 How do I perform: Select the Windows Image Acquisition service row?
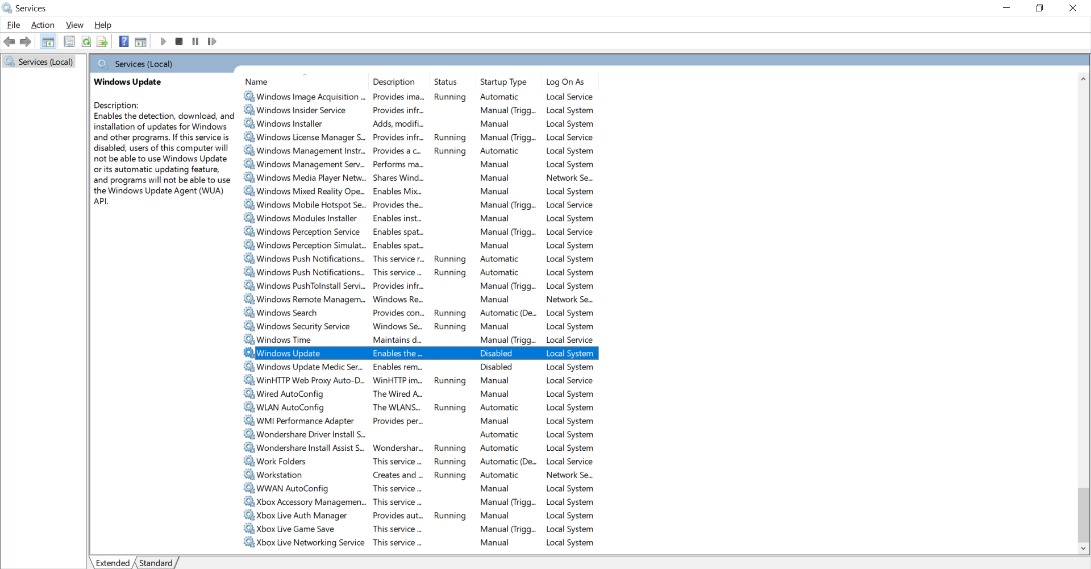pos(420,97)
